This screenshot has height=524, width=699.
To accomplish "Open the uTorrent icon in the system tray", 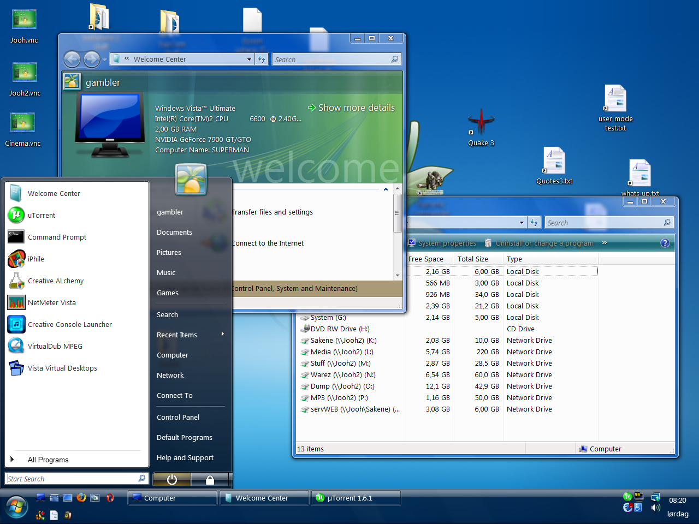I will tap(627, 497).
